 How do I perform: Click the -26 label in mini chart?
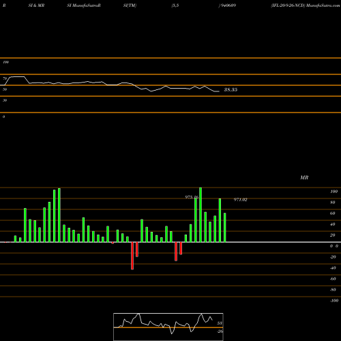click(220, 331)
